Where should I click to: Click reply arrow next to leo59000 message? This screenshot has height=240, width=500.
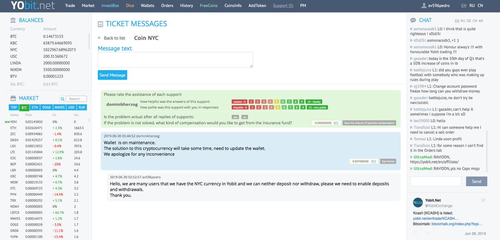(411, 121)
